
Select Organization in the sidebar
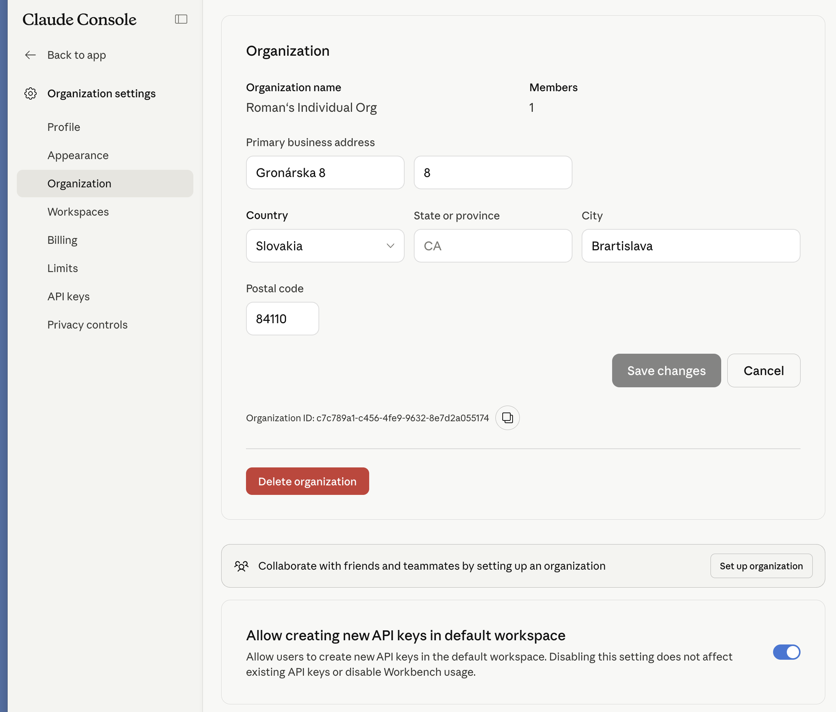[x=105, y=184]
